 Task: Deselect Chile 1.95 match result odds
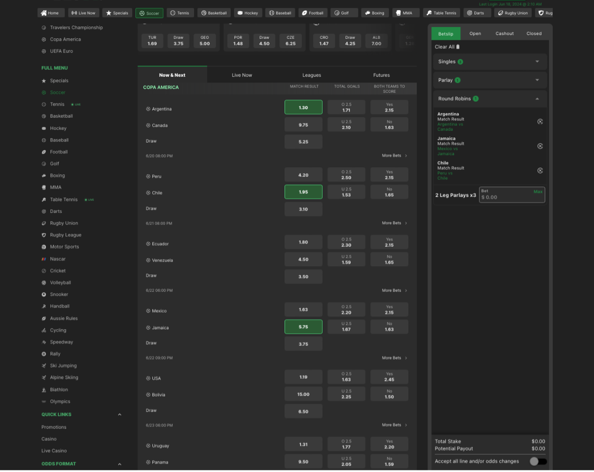point(303,192)
